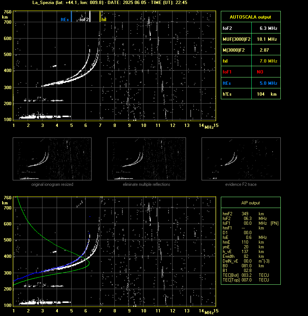Screen dimensions: 308x316
Task: Click the hmF1 label in AIP output
Action: pyautogui.click(x=227, y=228)
